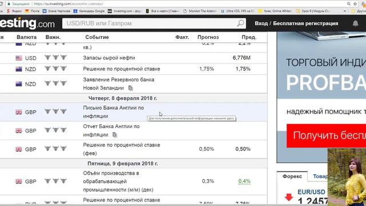The width and height of the screenshot is (366, 206).
Task: Click the Вход login link
Action: [261, 23]
